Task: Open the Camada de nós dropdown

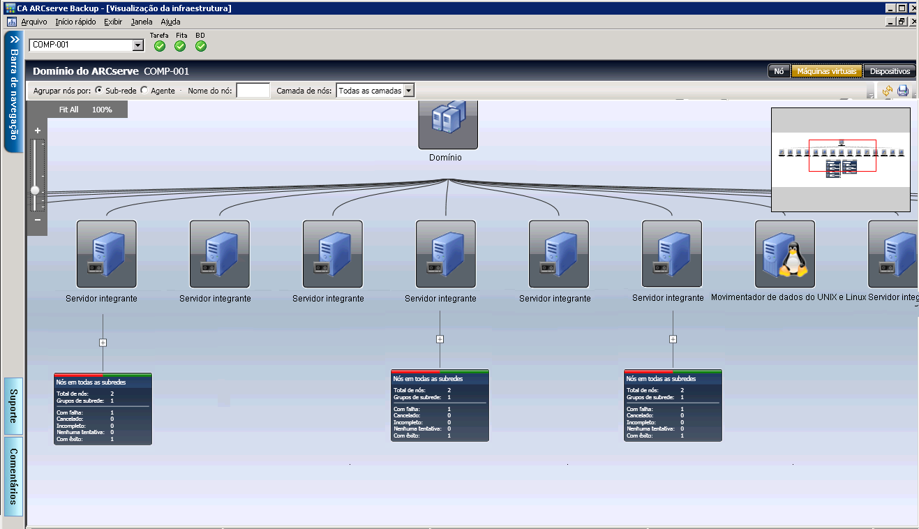Action: [409, 90]
